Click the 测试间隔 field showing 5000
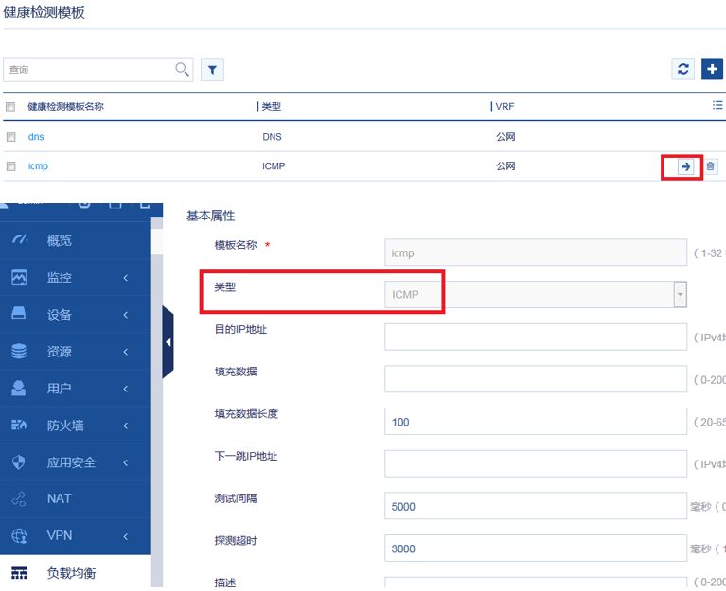The image size is (726, 591). [x=535, y=506]
